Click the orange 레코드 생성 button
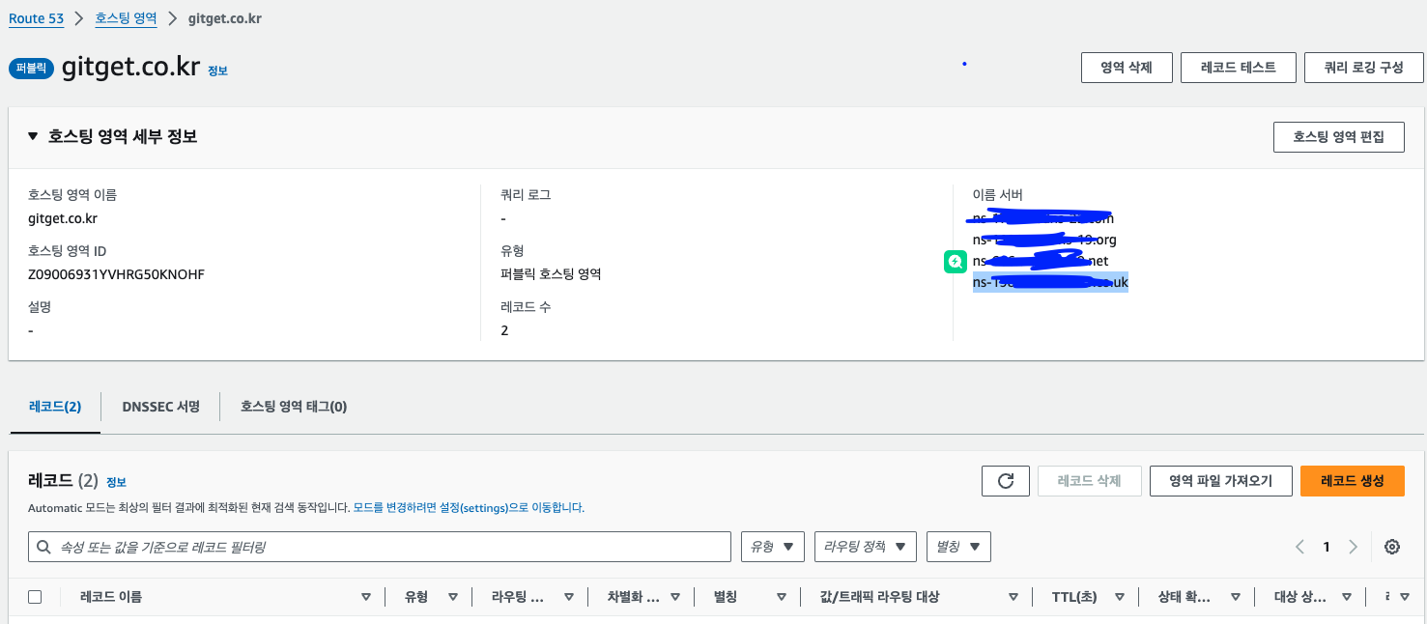1427x624 pixels. point(1352,481)
